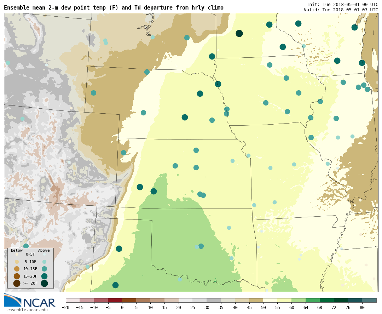Click the 'Above' legend heading
This screenshot has width=382, height=314.
coord(44,250)
